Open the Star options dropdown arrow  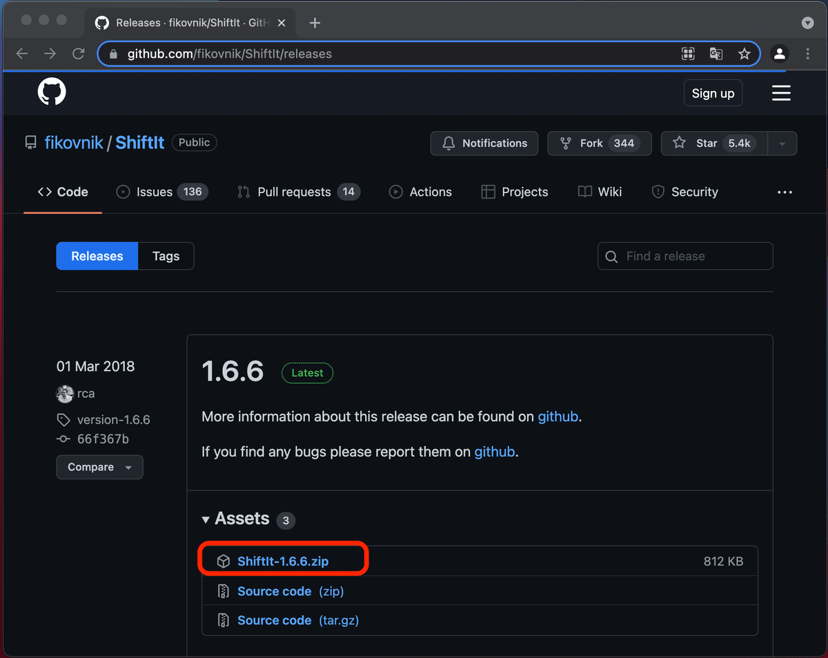coord(782,143)
